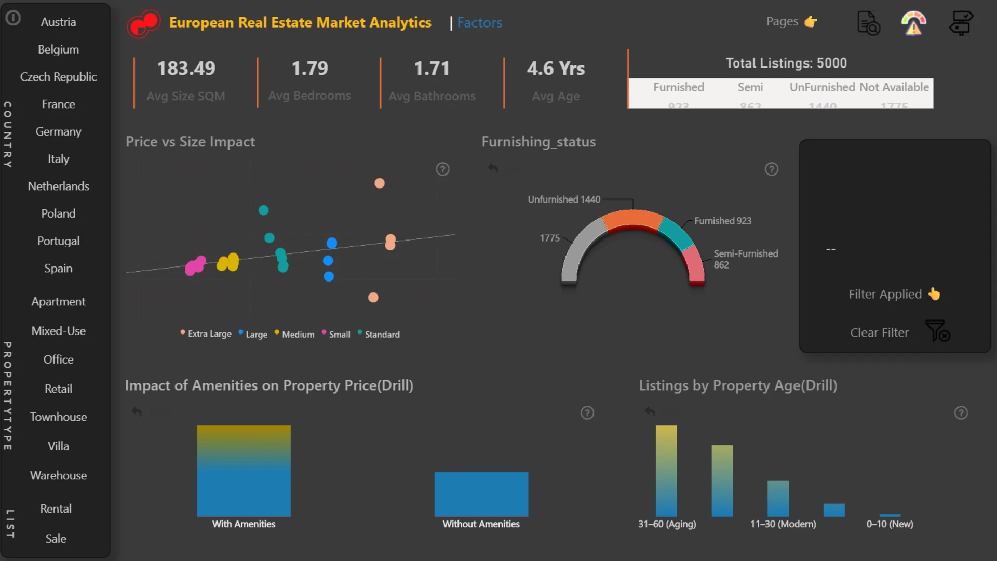Click the signpost decision page icon
Viewport: 997px width, 561px height.
(961, 23)
